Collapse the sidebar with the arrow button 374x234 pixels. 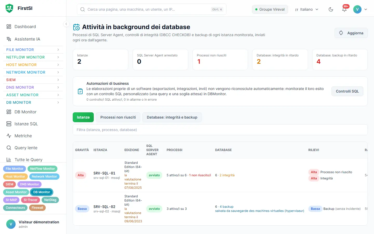click(66, 24)
